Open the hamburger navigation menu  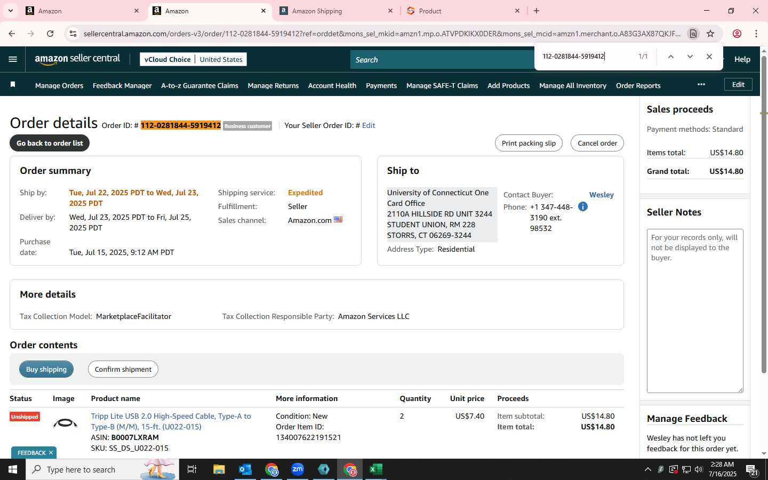click(13, 59)
